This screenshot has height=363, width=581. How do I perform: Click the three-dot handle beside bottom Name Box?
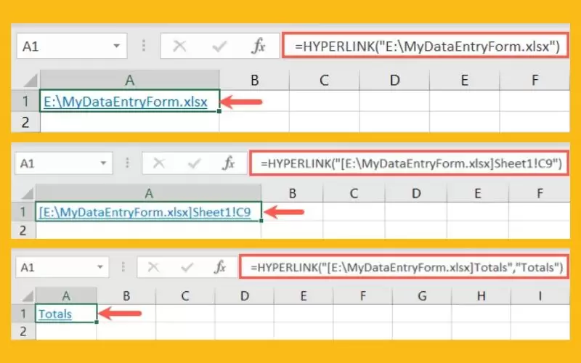123,267
